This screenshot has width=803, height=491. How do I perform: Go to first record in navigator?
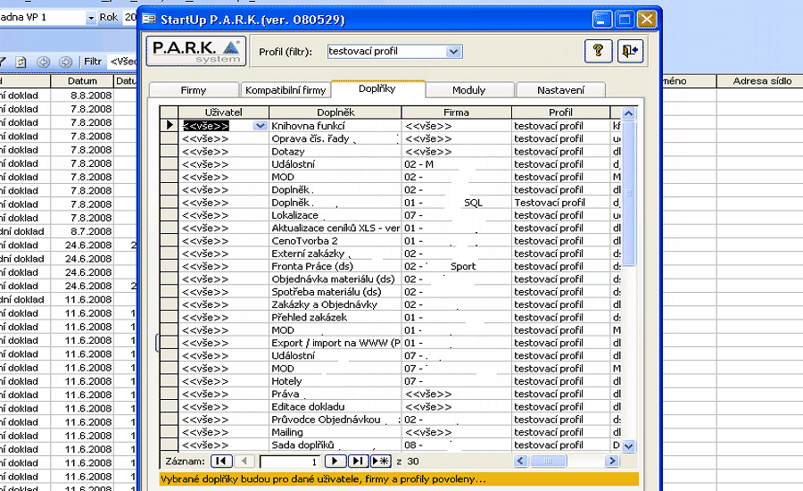coord(221,461)
